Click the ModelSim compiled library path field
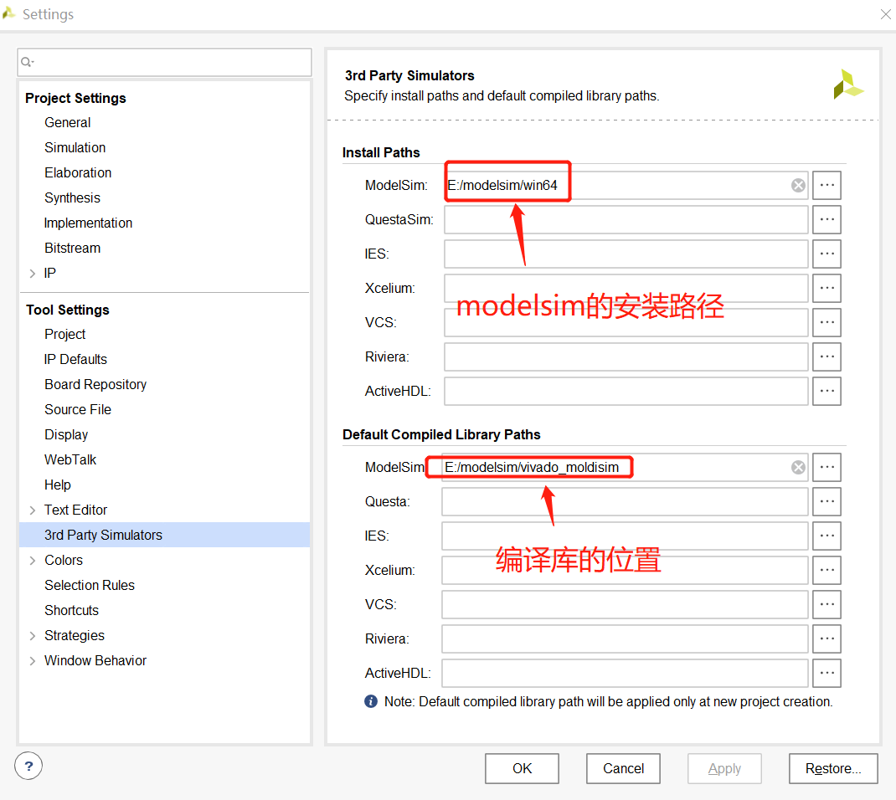 pyautogui.click(x=625, y=467)
